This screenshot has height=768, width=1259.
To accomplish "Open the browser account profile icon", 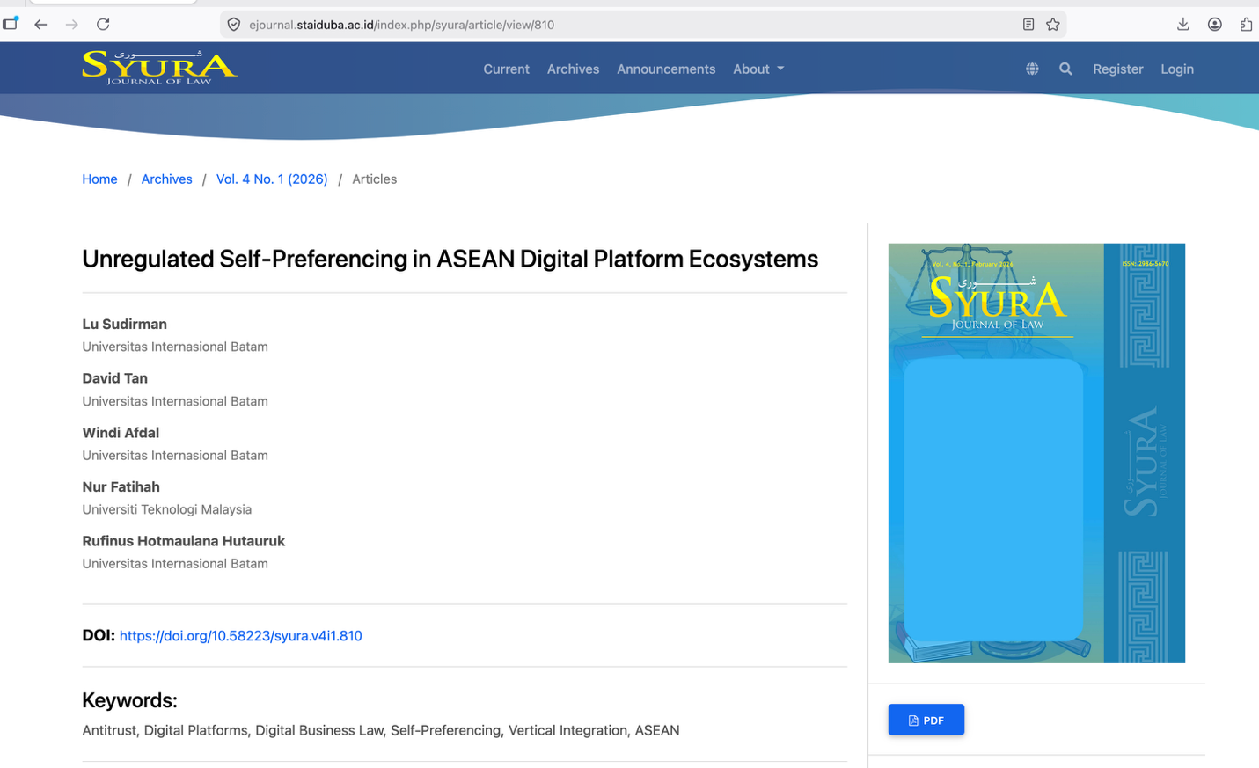I will click(x=1215, y=25).
